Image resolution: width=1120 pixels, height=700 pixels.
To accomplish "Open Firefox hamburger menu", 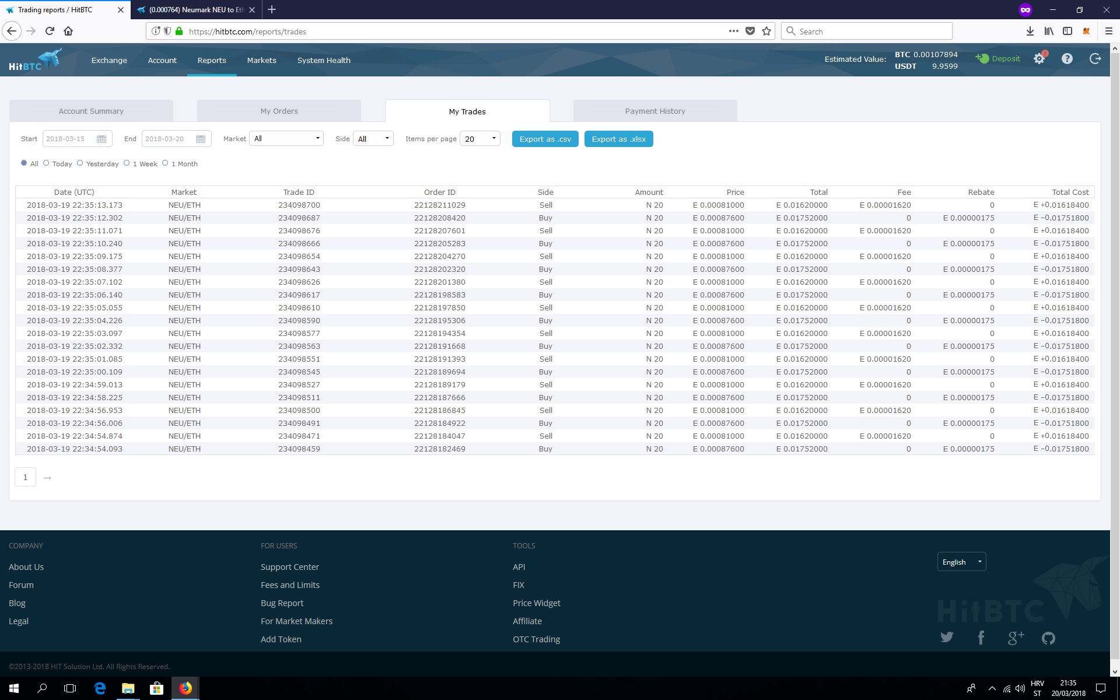I will pos(1109,31).
